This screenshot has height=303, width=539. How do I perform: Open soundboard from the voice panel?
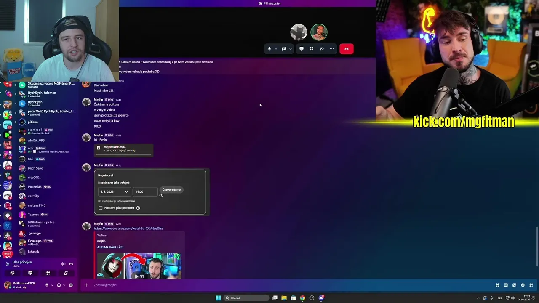pos(66,273)
